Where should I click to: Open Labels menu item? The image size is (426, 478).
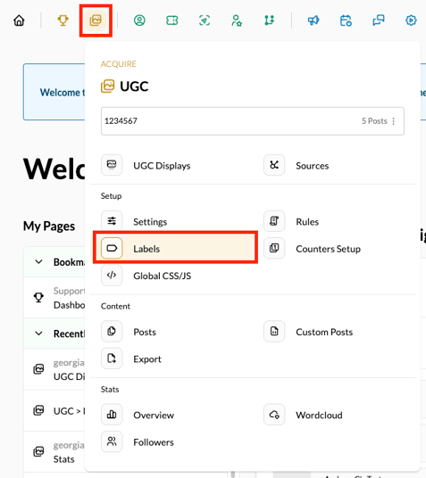[175, 249]
